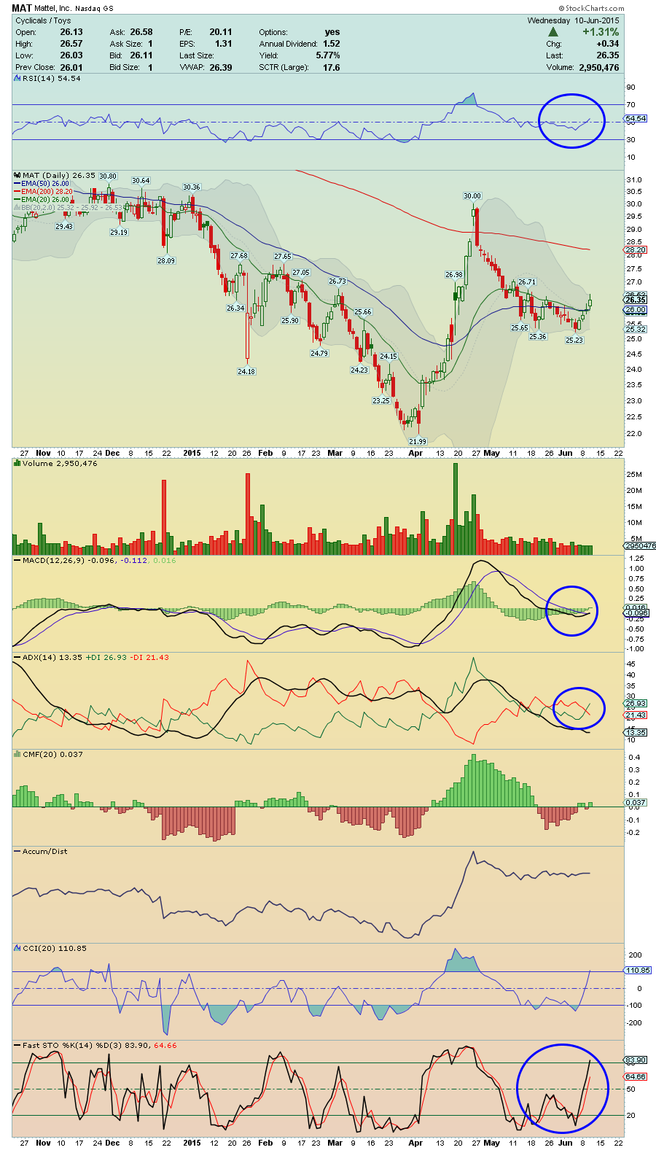
Task: Click the 21.99 April low label
Action: [418, 441]
